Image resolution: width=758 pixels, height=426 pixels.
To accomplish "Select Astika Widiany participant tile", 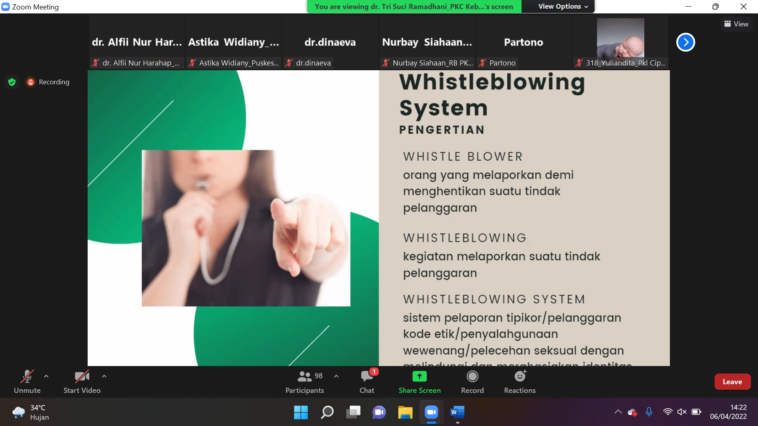I will 233,42.
